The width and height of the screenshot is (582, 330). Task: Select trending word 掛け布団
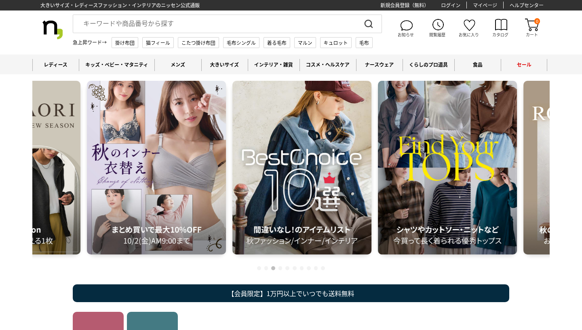point(125,43)
